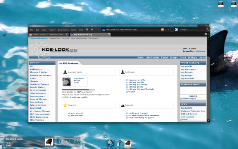Open Amarok Themes category link

(x=38, y=99)
